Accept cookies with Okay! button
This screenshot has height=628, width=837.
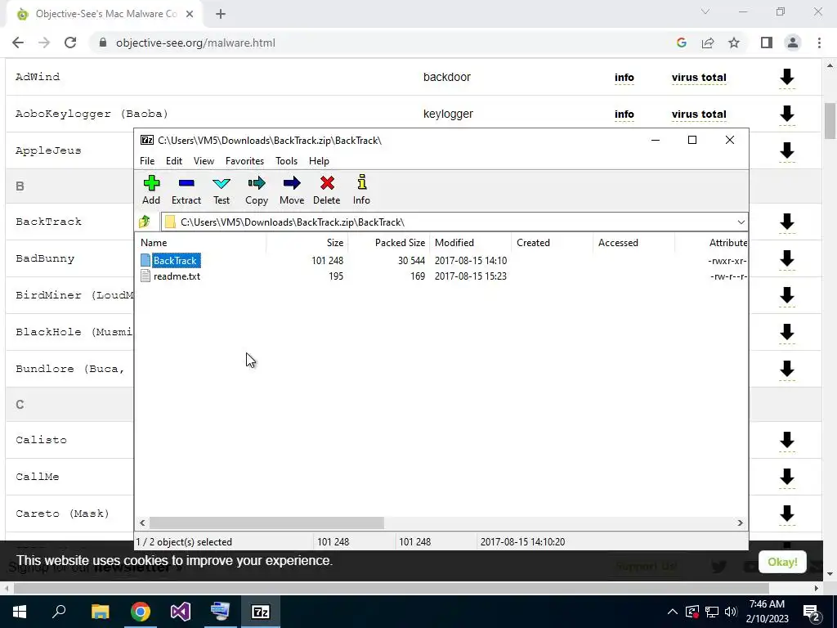coord(782,562)
